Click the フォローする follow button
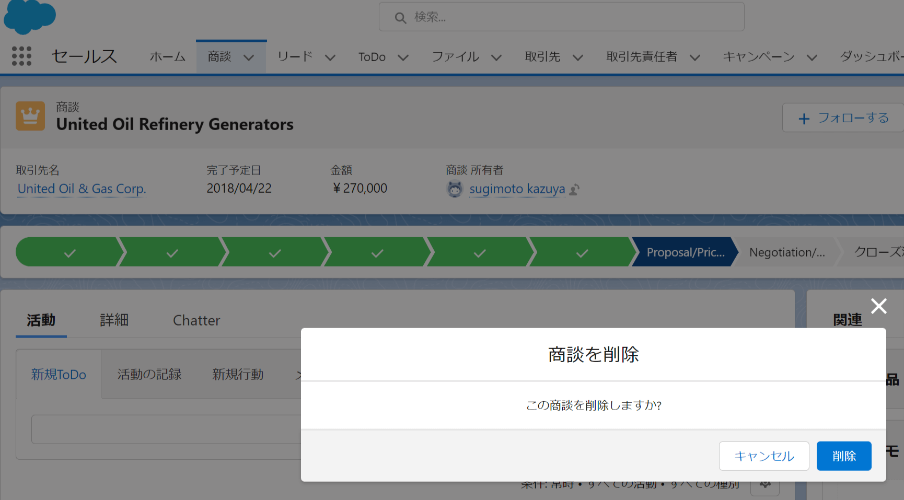 (x=843, y=118)
